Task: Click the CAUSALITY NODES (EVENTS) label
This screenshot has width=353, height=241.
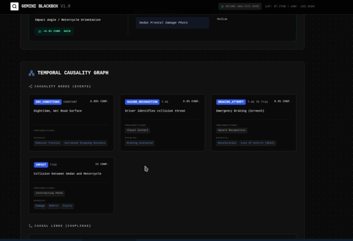Action: pyautogui.click(x=63, y=86)
